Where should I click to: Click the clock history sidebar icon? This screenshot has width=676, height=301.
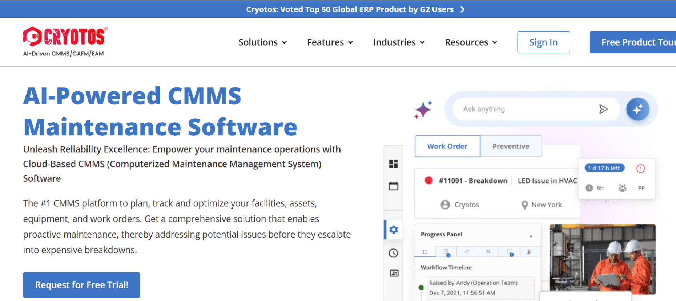(x=393, y=253)
